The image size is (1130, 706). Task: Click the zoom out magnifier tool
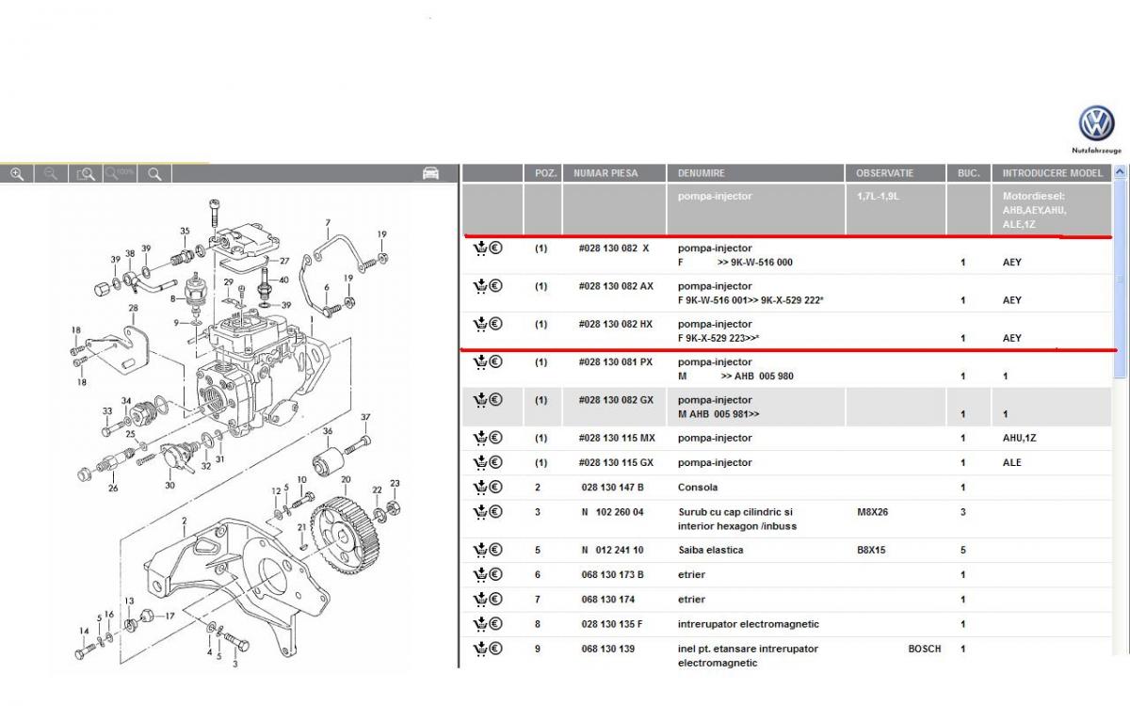tap(51, 174)
